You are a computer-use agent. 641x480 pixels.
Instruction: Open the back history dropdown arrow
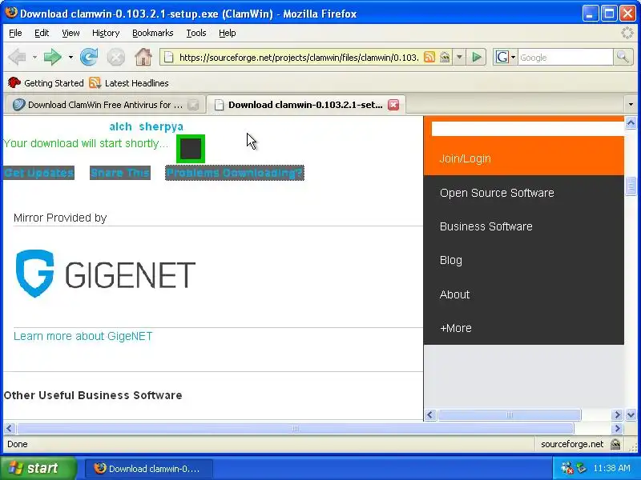[34, 57]
